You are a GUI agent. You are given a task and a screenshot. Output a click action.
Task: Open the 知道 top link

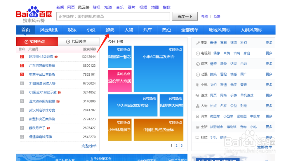(x=108, y=8)
